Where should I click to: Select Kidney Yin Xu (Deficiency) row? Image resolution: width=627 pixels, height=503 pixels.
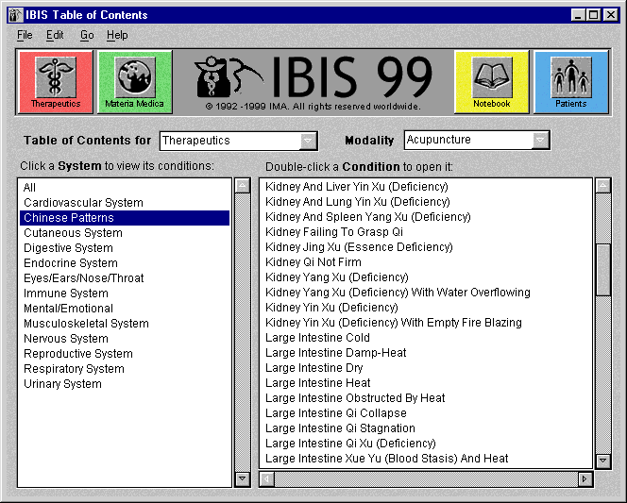pos(426,308)
